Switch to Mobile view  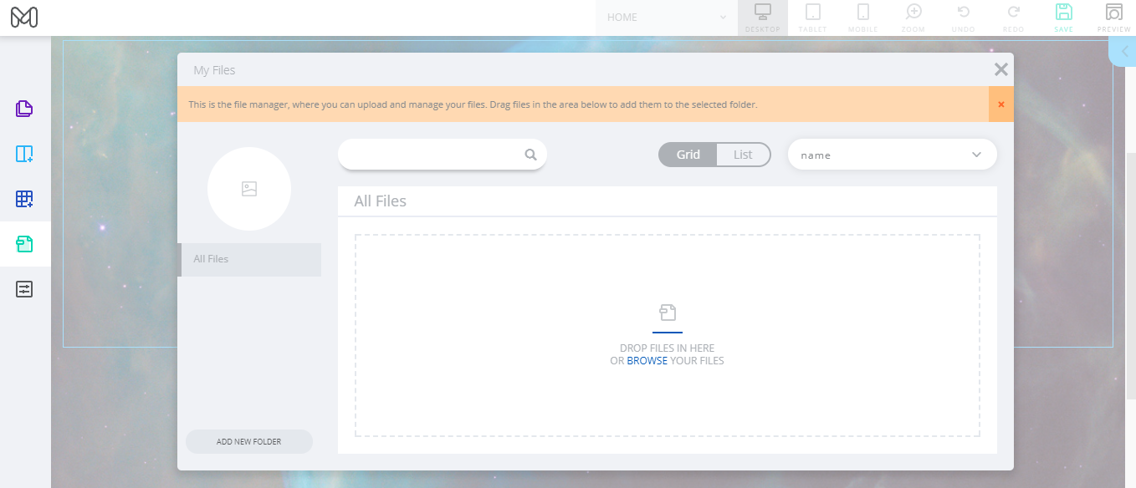[x=862, y=18]
